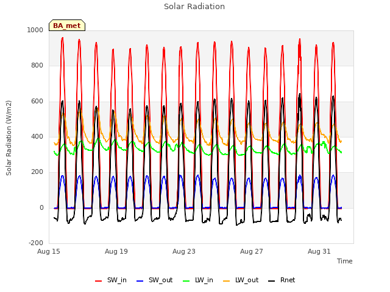Click the 400 y-axis tick label
This screenshot has width=390, height=292.
coord(37,136)
